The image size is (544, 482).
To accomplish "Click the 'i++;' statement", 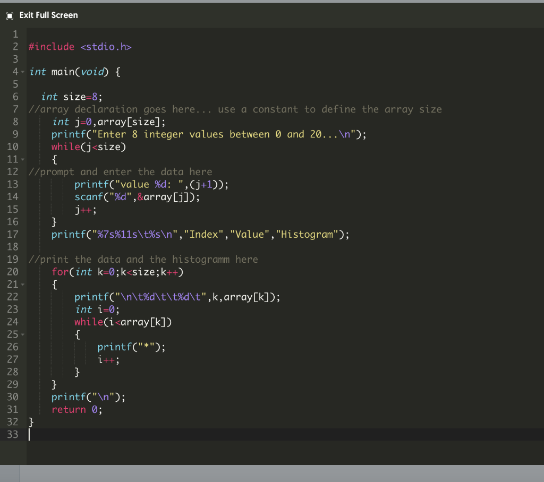I will tap(108, 360).
